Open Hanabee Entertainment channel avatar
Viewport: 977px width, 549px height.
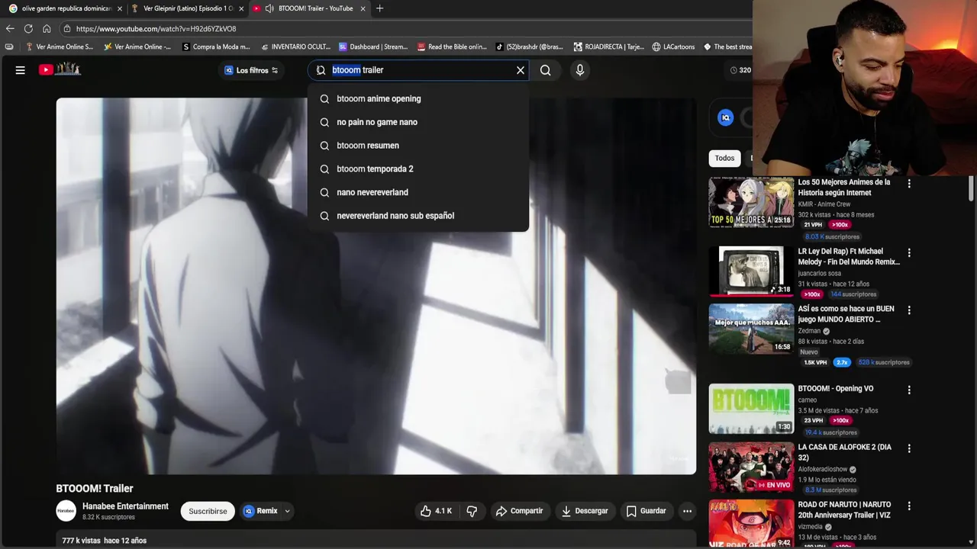tap(66, 511)
